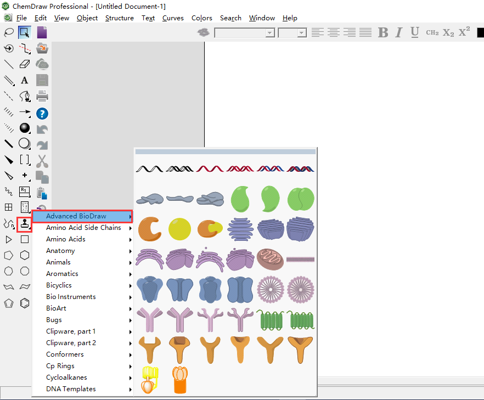Pick the yellow sphere template
Viewport: 484px width, 400px height.
179,229
